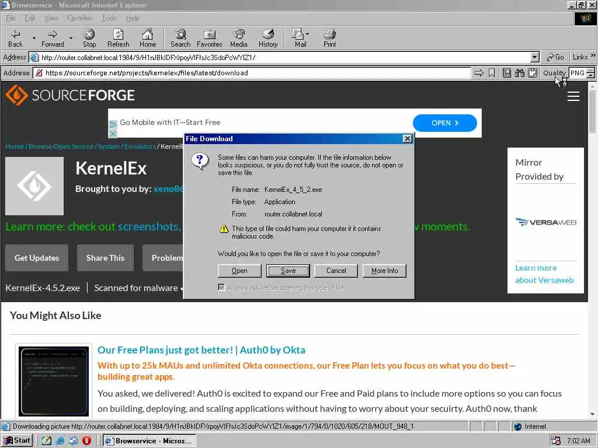This screenshot has height=448, width=598.
Task: Open the SourceForge hamburger menu
Action: pos(573,96)
